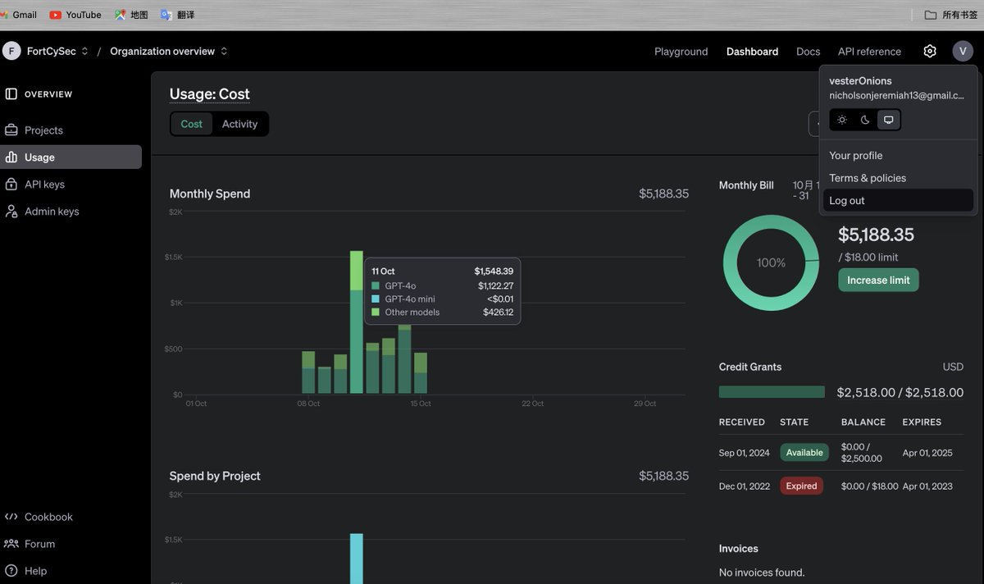Image resolution: width=984 pixels, height=584 pixels.
Task: Open Terms & policies menu item
Action: tap(898, 178)
